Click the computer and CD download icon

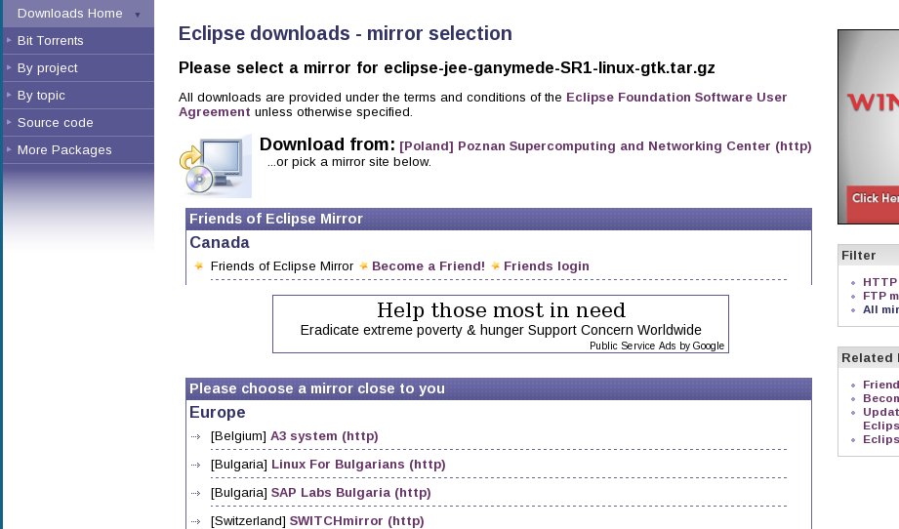coord(215,167)
